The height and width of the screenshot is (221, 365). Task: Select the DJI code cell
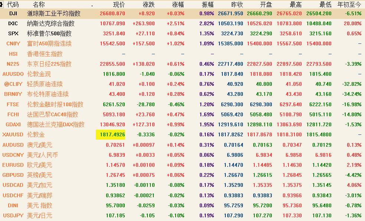pyautogui.click(x=13, y=13)
